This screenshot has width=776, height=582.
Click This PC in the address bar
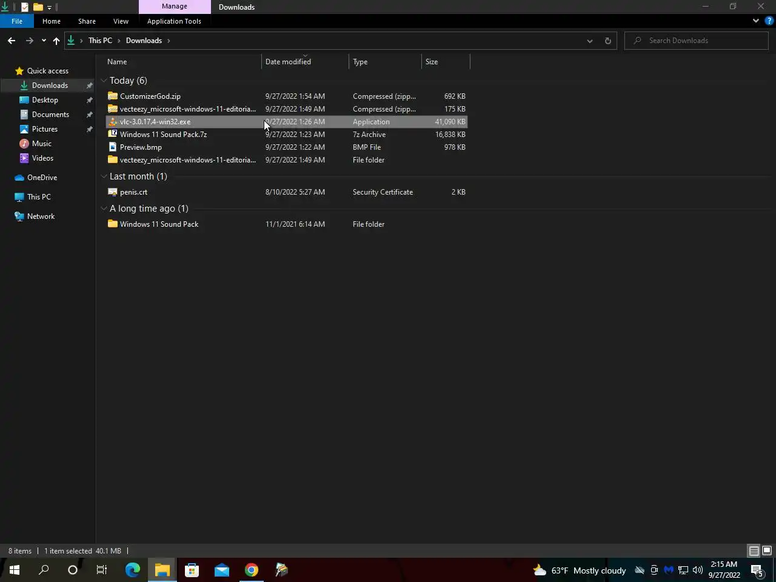100,41
